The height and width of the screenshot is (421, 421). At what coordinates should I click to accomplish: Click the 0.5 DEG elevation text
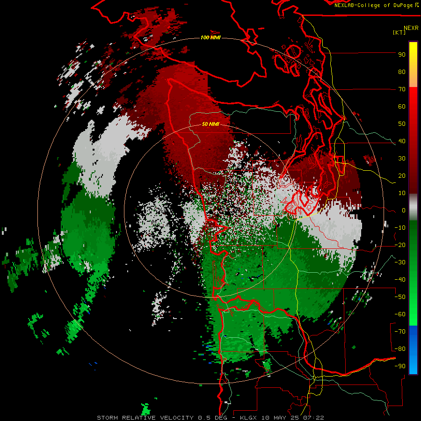[212, 418]
